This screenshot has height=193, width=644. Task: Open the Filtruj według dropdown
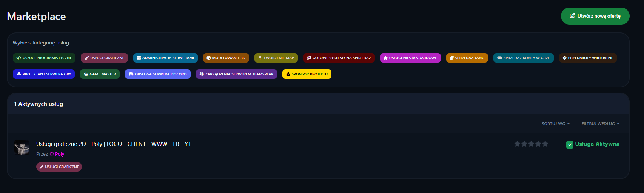pos(600,124)
